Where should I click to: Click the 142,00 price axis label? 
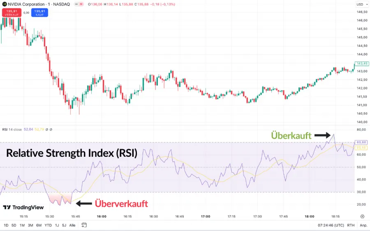click(362, 88)
